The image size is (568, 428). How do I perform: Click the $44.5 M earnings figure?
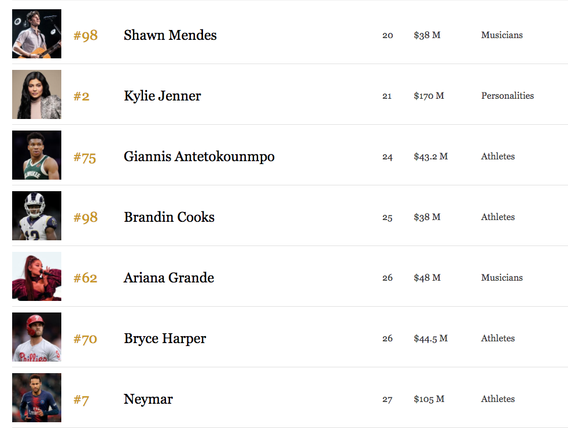[x=430, y=338]
